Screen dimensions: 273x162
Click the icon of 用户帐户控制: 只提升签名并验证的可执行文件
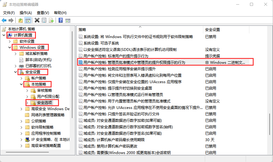coord(80,114)
